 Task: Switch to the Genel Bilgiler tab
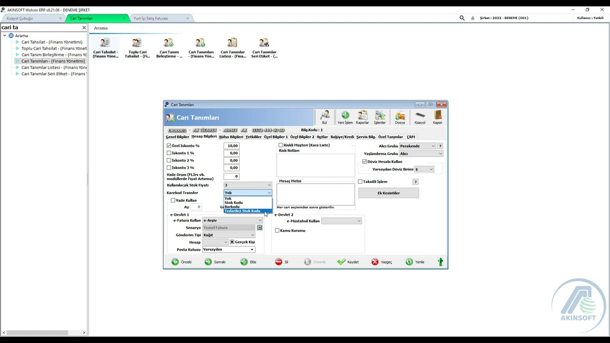tap(177, 137)
